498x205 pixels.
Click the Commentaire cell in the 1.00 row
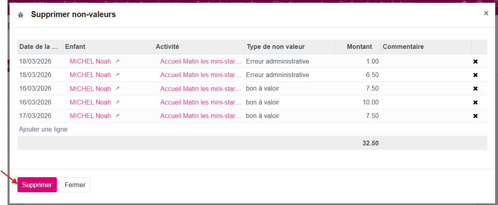tap(426, 61)
